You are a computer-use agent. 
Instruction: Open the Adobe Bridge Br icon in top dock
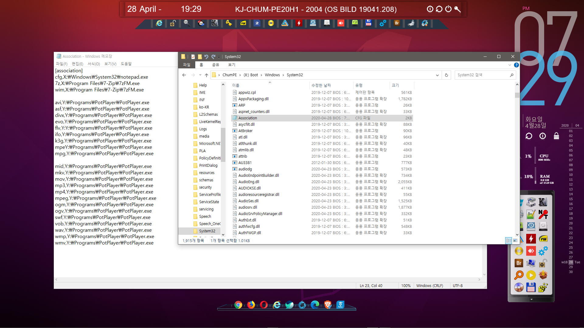(397, 23)
